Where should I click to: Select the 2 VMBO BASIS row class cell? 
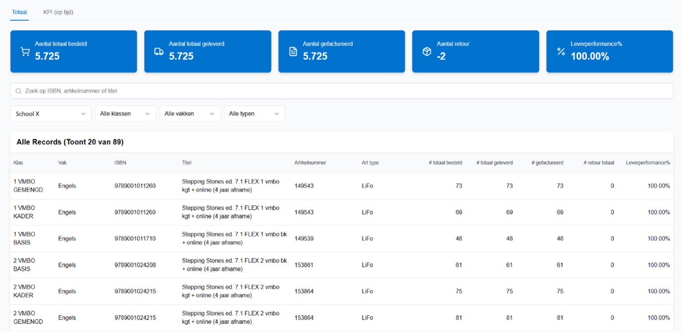24,265
